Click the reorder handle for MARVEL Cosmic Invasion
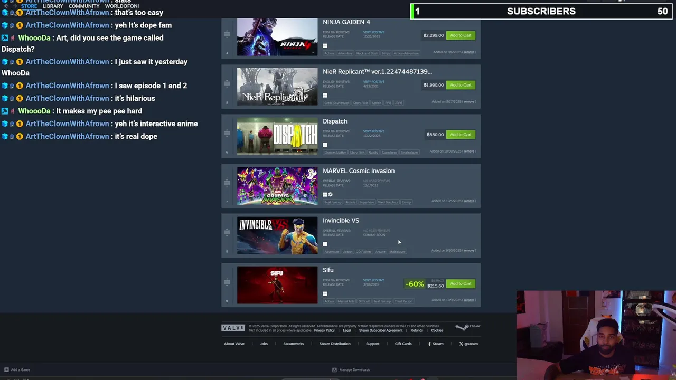Image resolution: width=676 pixels, height=380 pixels. (227, 183)
